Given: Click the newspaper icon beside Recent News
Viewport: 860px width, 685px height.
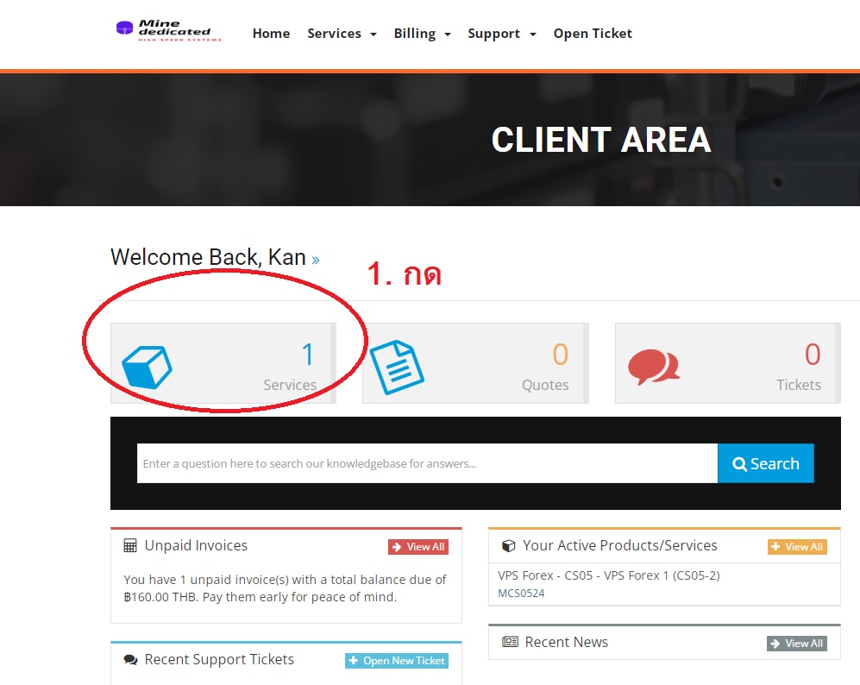Looking at the screenshot, I should pos(510,642).
